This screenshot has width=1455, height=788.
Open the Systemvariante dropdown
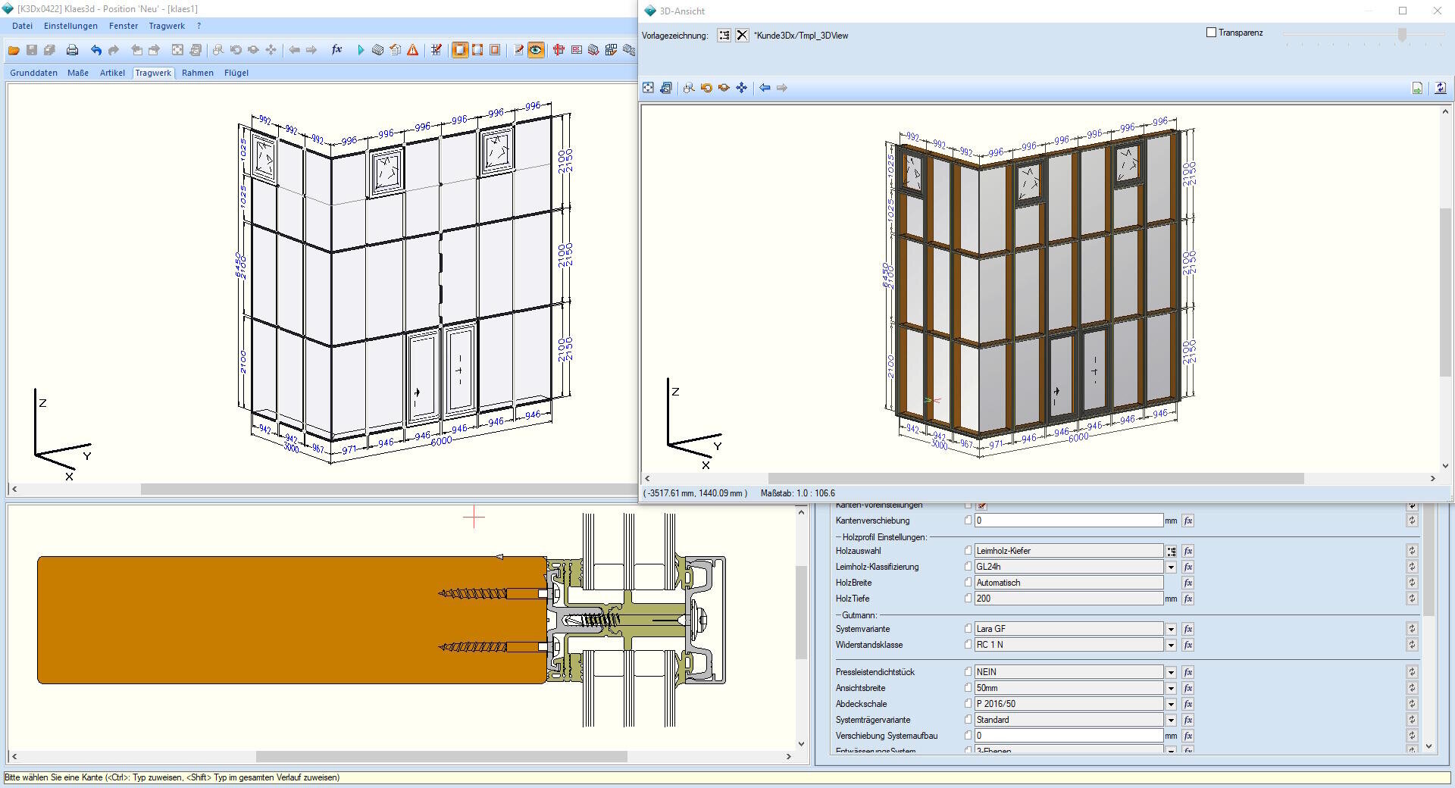(1171, 629)
